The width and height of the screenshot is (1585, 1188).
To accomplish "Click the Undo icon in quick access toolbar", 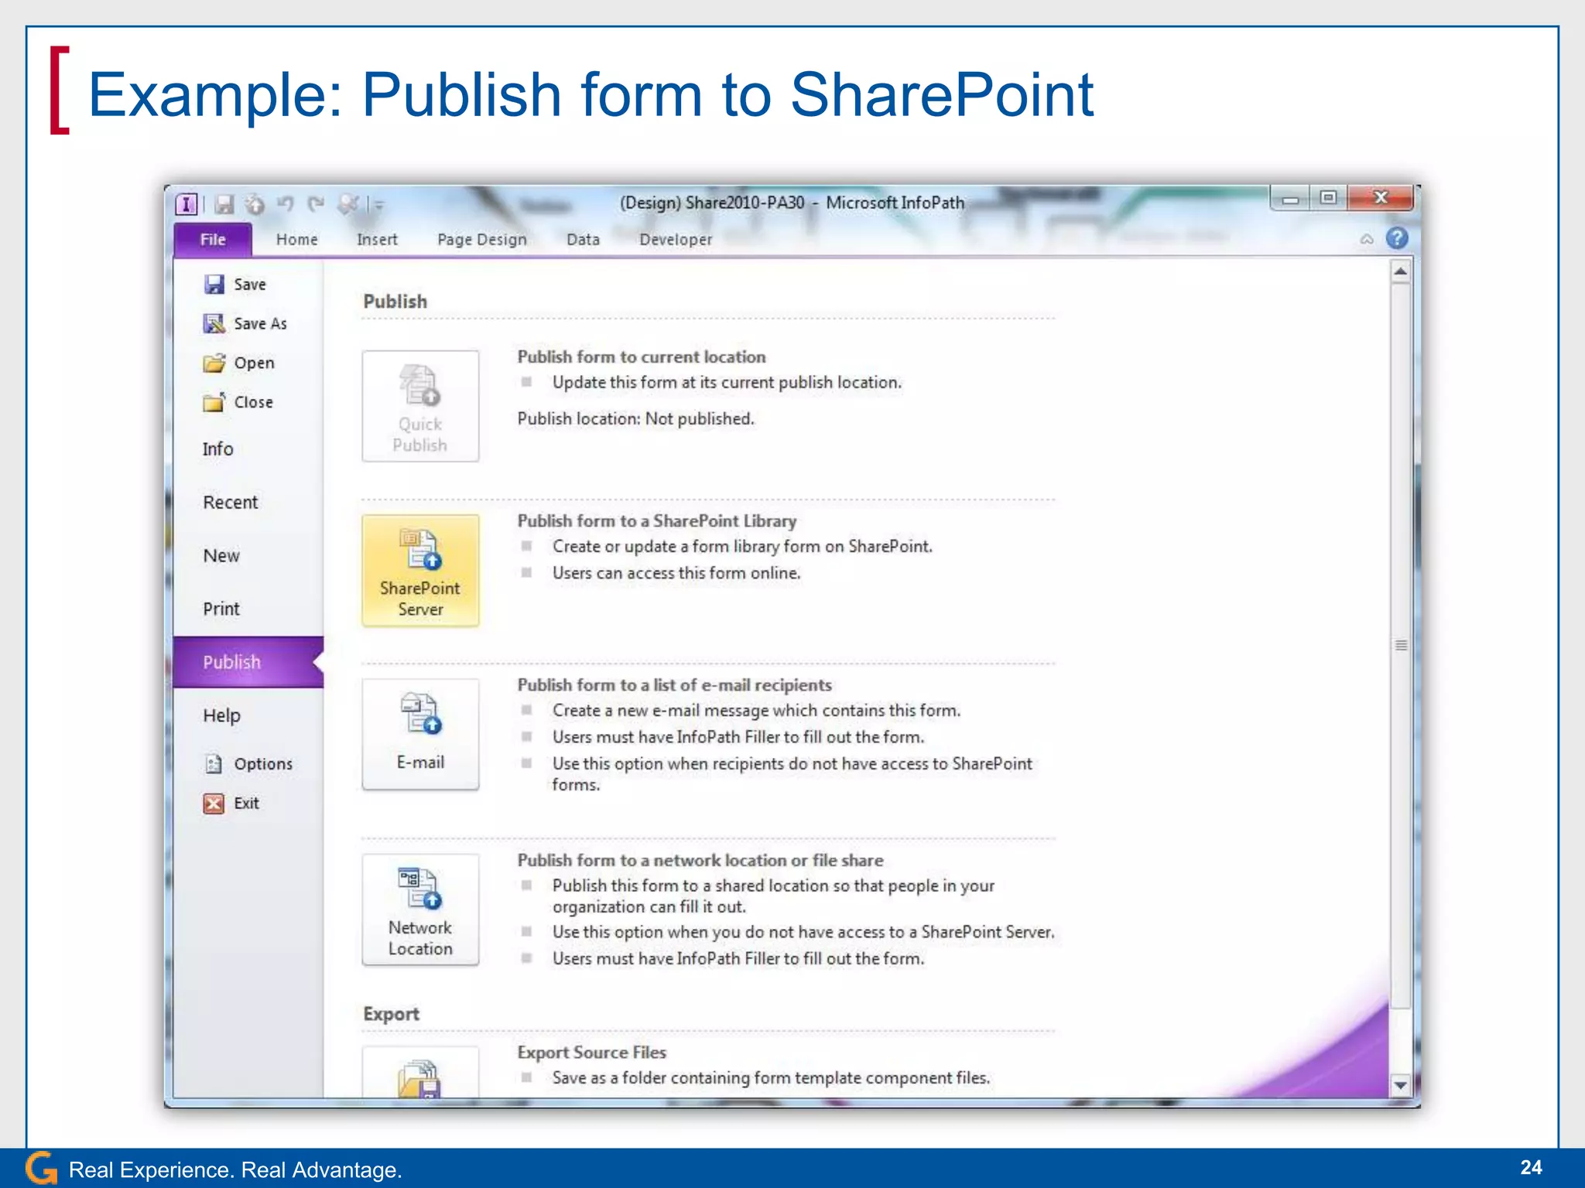I will click(286, 204).
